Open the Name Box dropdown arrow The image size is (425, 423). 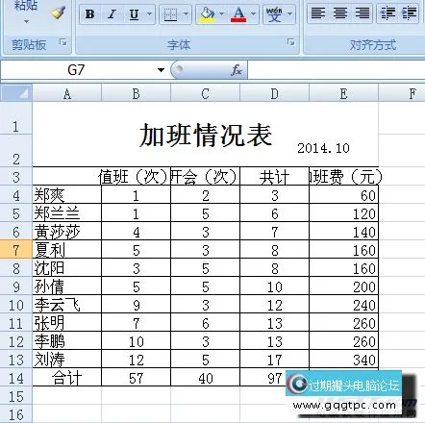pyautogui.click(x=161, y=70)
